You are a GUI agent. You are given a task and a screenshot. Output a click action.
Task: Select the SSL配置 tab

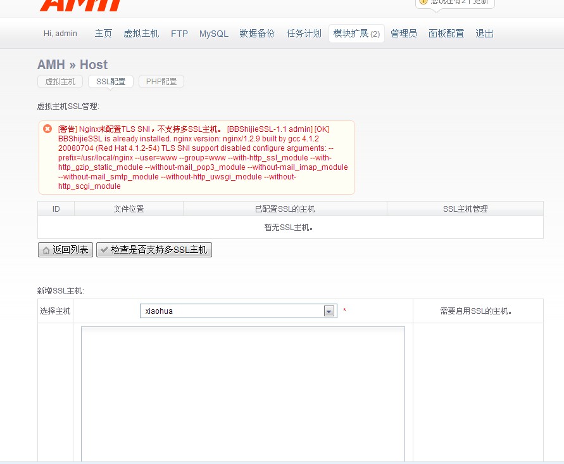111,82
